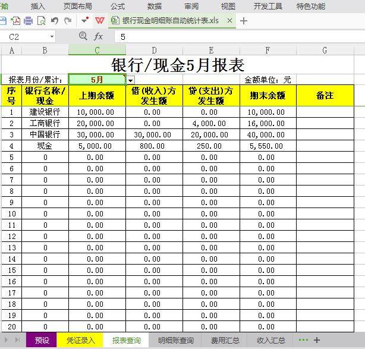Click the 备注 header cell
Image resolution: width=365 pixels, height=349 pixels.
pyautogui.click(x=325, y=96)
